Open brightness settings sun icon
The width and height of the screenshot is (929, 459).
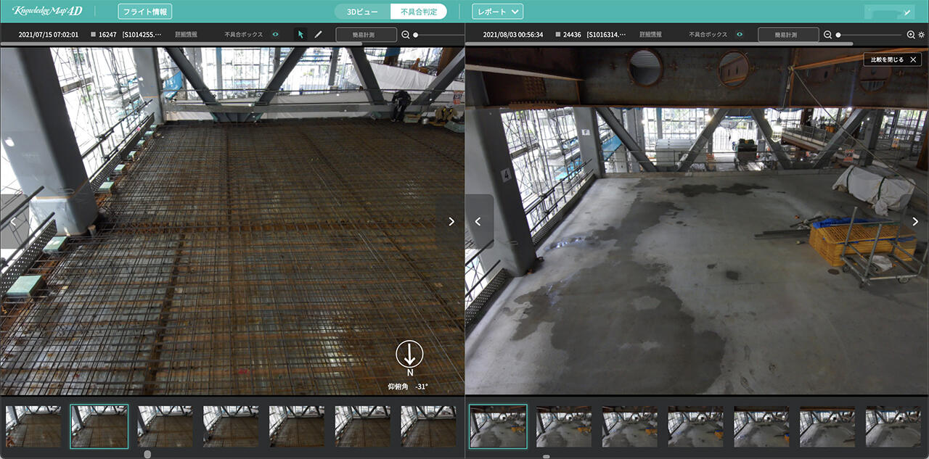pos(922,34)
